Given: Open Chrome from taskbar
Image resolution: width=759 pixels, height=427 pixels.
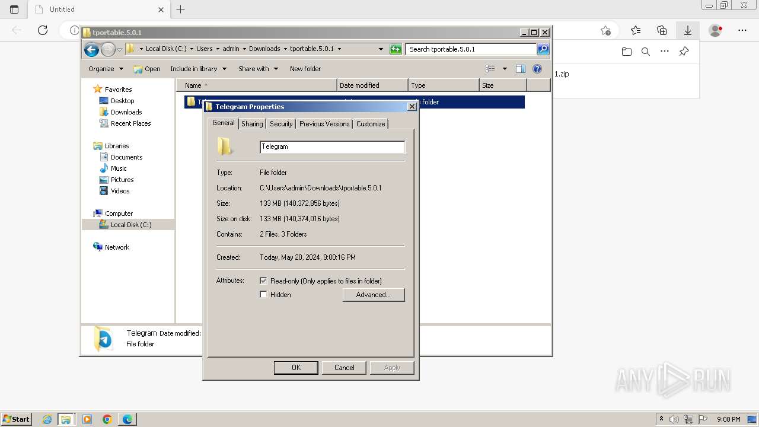Looking at the screenshot, I should 107,419.
